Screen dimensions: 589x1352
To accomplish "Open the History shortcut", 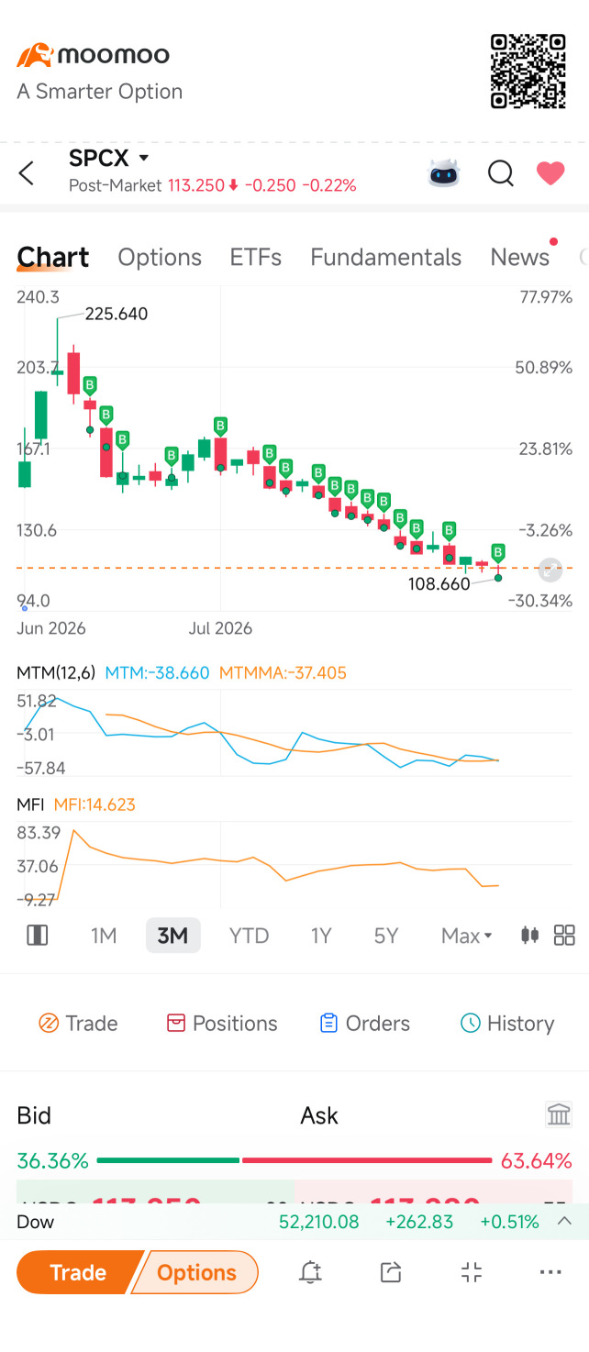I will (507, 1024).
